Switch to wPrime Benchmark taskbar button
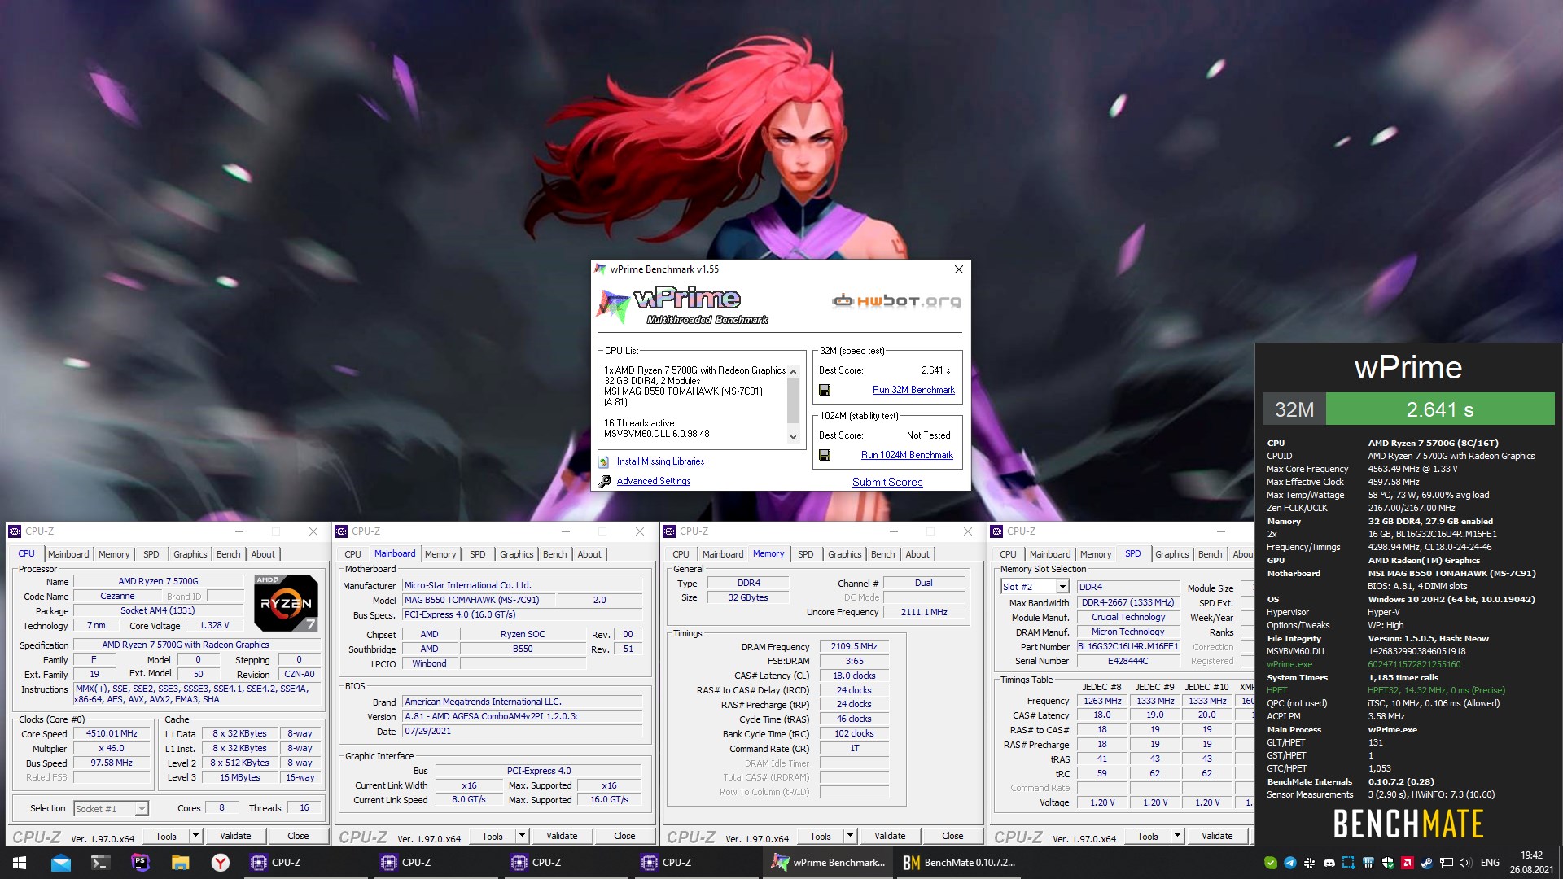 click(830, 863)
